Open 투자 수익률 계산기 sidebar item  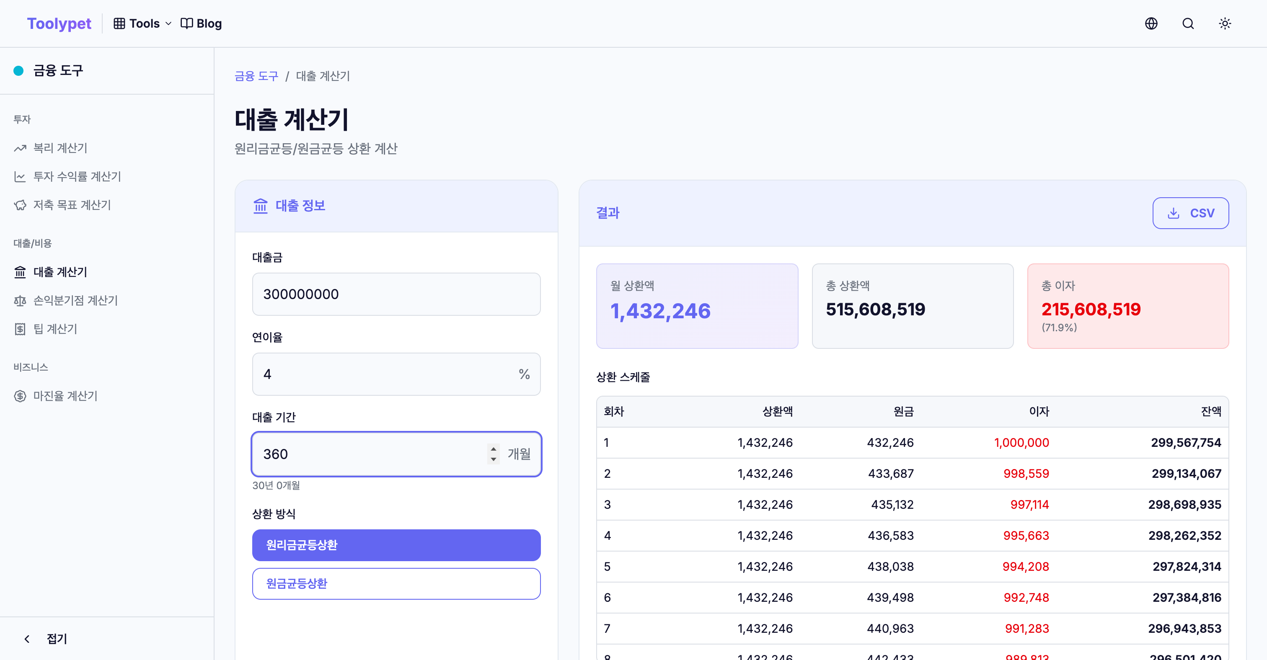[x=77, y=176]
